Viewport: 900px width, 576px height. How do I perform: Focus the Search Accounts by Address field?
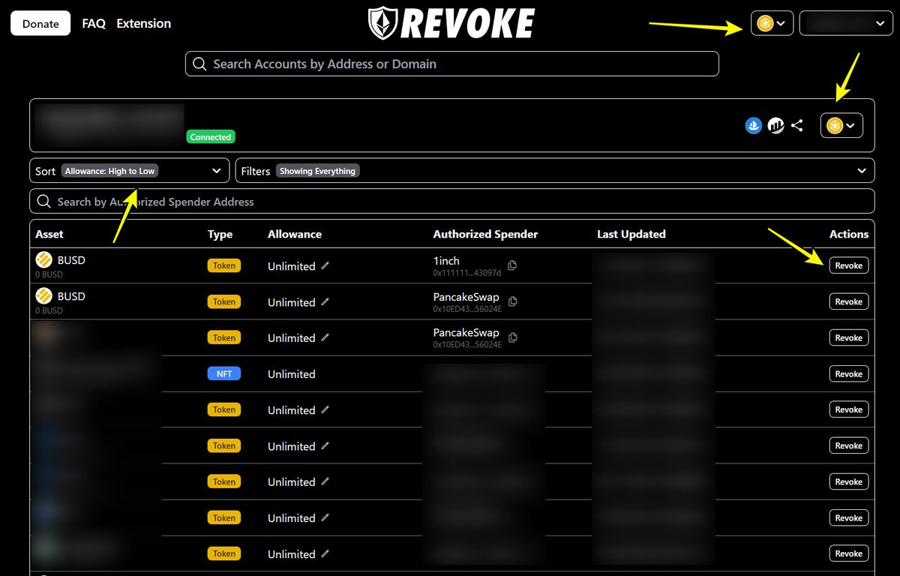(x=451, y=64)
